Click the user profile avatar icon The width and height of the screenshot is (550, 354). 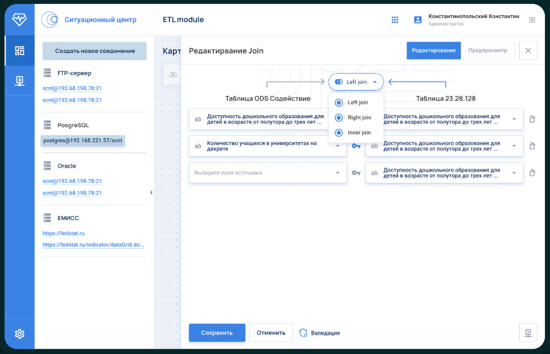coord(418,20)
